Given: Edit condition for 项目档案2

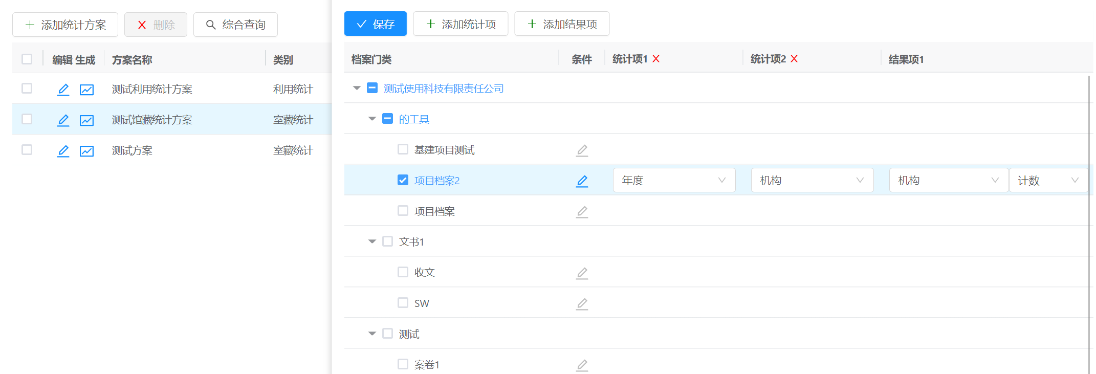Looking at the screenshot, I should coord(582,181).
